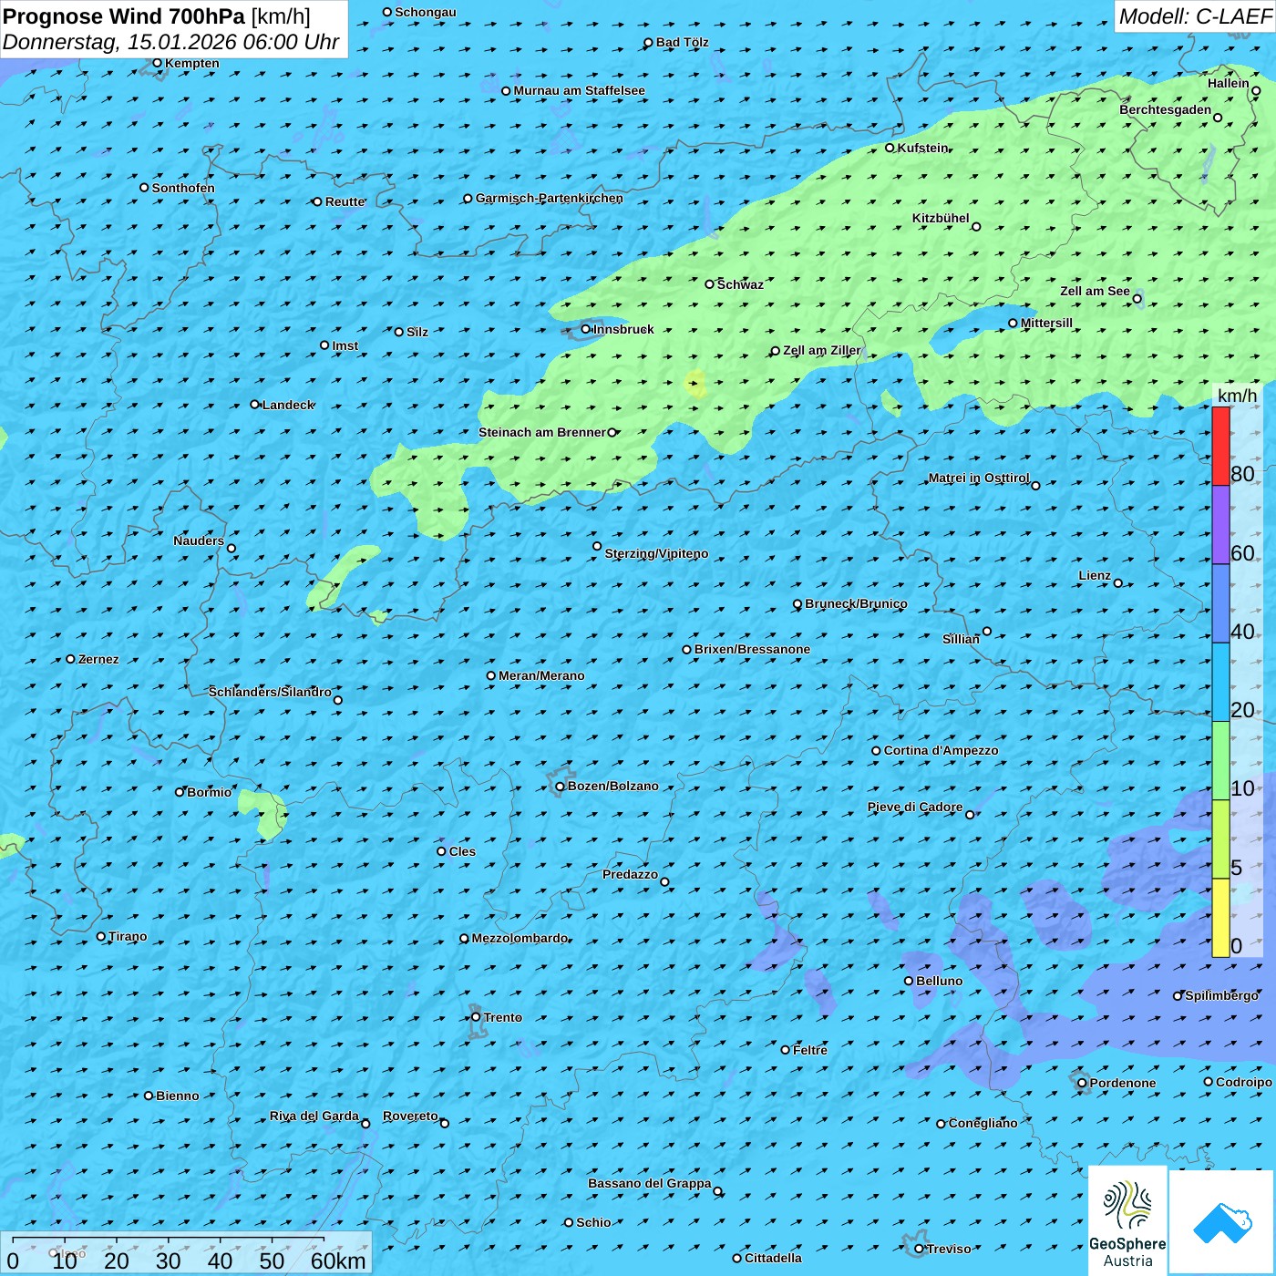Viewport: 1276px width, 1276px height.
Task: Click the Kempten city marker
Action: [x=157, y=63]
